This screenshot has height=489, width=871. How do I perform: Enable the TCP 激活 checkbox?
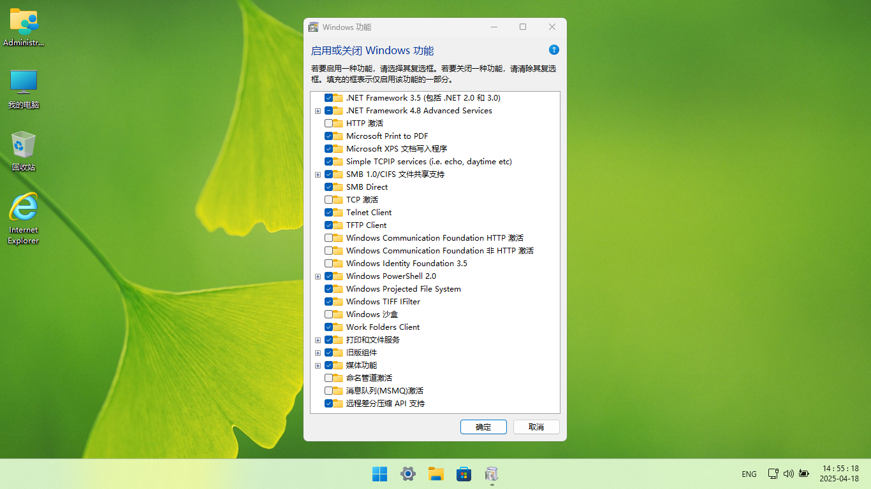click(328, 199)
